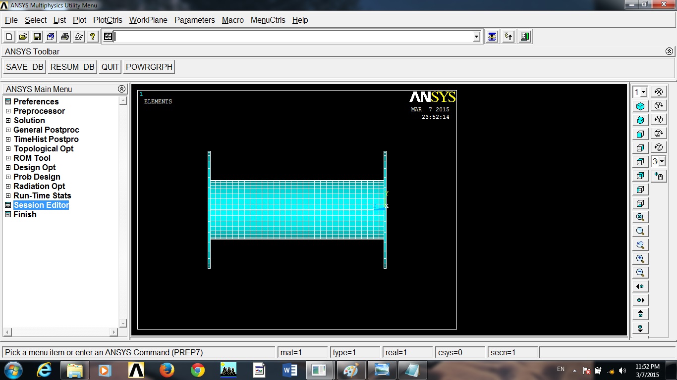The image size is (677, 380).
Task: Click the top Z rotation icon
Action: pos(659,134)
